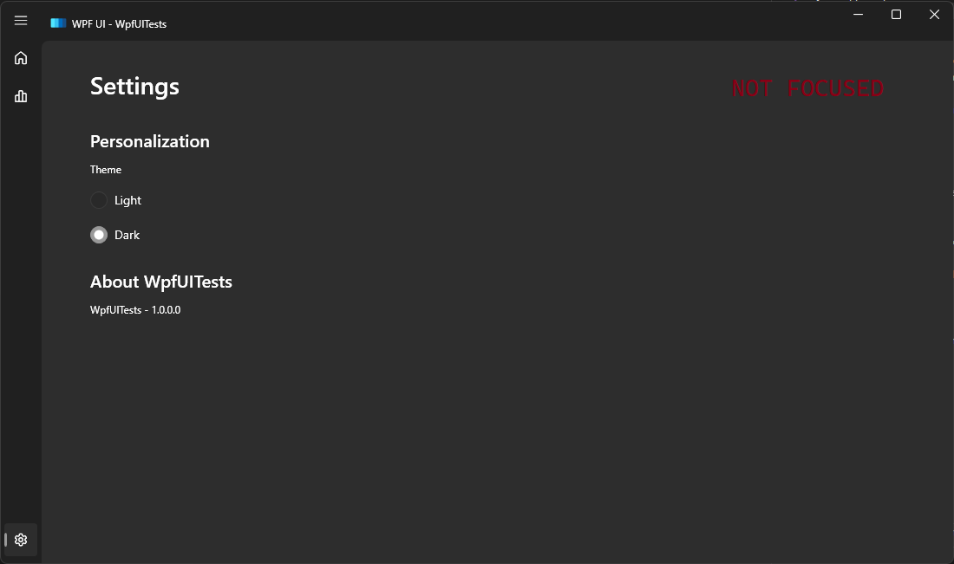954x564 pixels.
Task: Click the Personalization section heading
Action: [149, 141]
